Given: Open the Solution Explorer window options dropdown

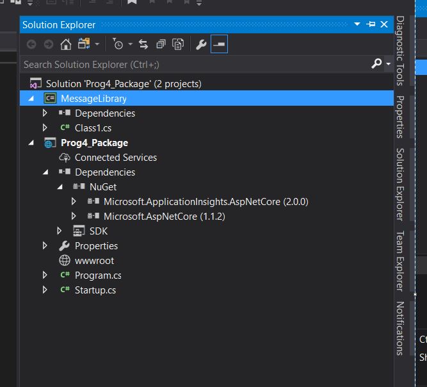Looking at the screenshot, I should 357,24.
